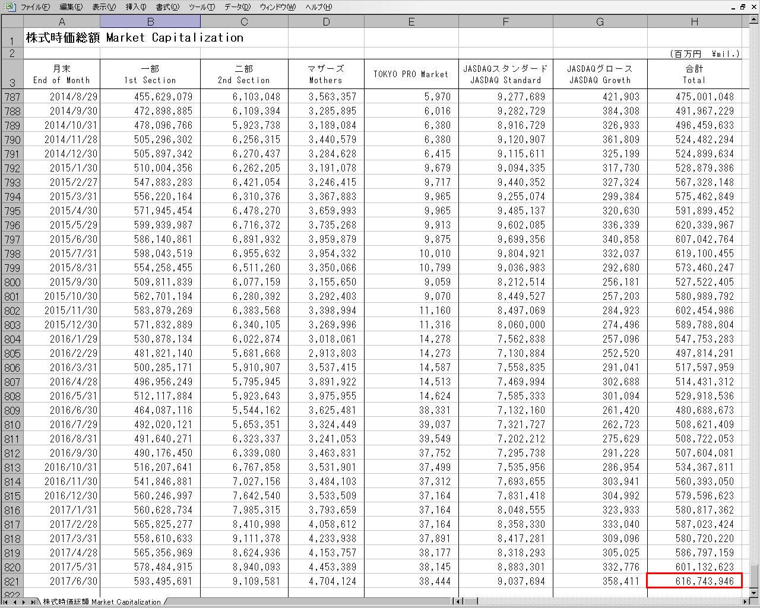Select column H header
760x608 pixels.
click(x=695, y=22)
